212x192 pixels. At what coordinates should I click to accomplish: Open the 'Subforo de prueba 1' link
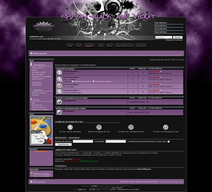83,81
